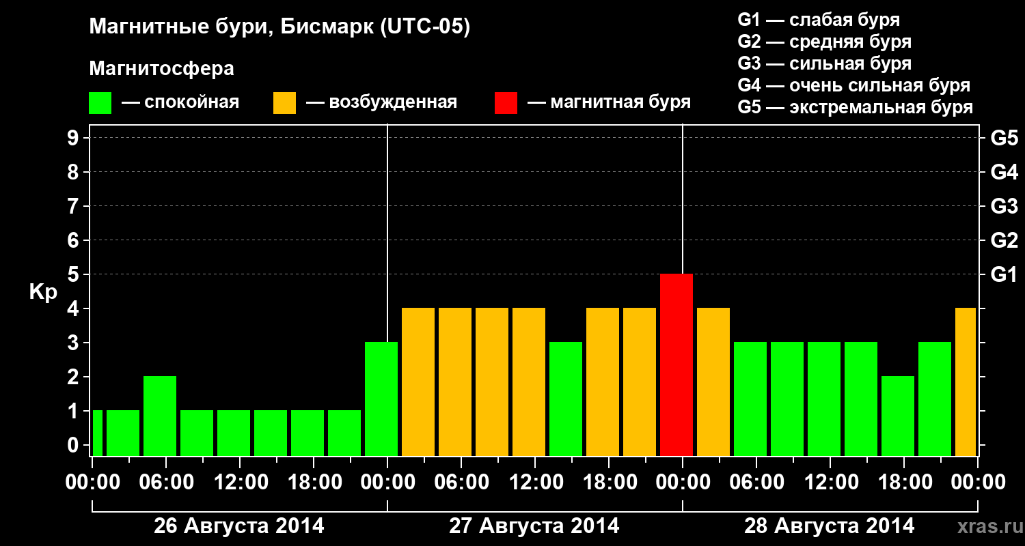Click the green Kp 2 bar on 26 Августа
This screenshot has width=1025, height=546.
(160, 416)
